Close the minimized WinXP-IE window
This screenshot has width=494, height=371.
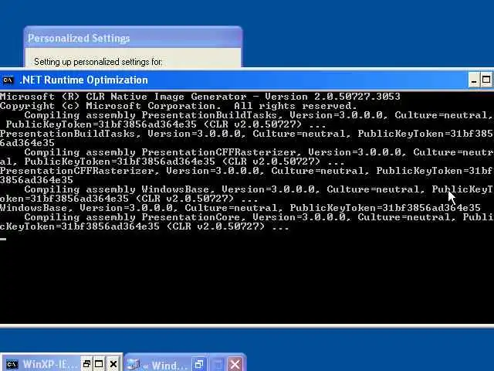pyautogui.click(x=113, y=364)
